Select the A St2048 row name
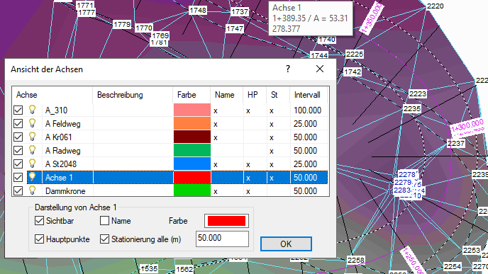 61,164
